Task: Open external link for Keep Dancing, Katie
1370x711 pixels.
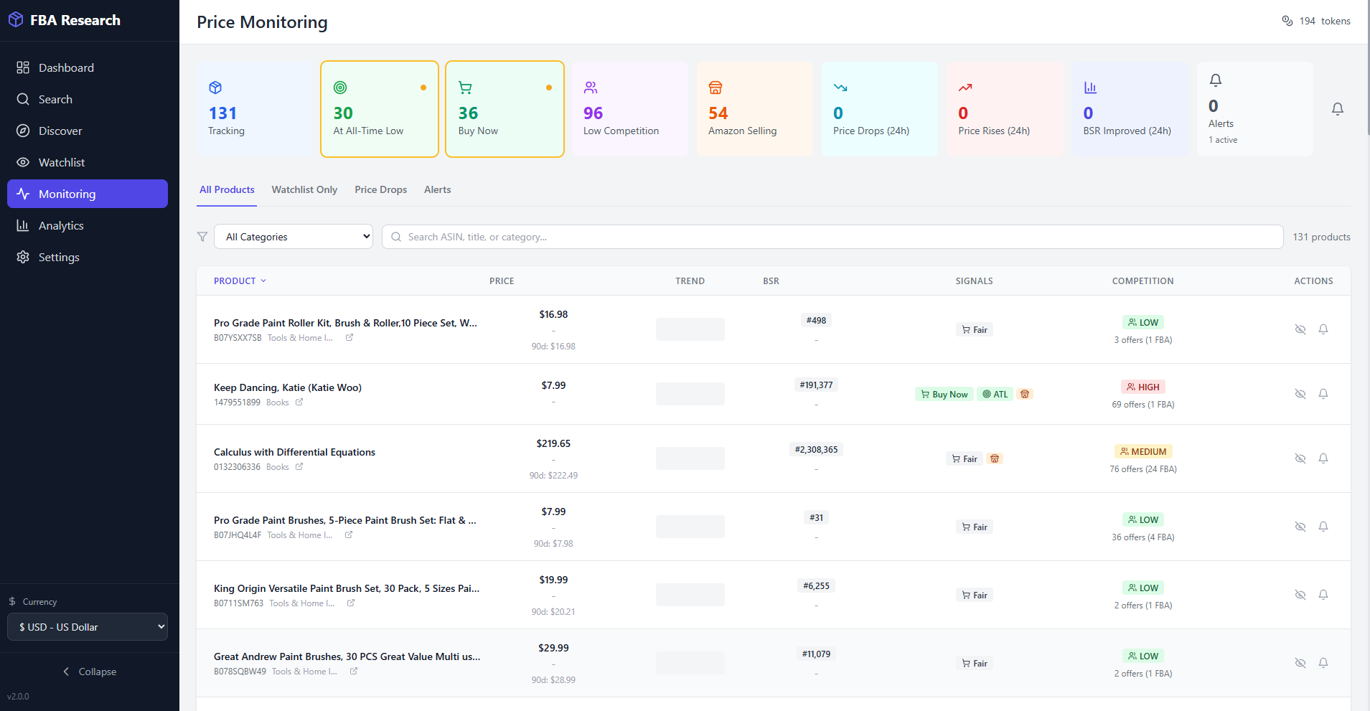Action: 299,402
